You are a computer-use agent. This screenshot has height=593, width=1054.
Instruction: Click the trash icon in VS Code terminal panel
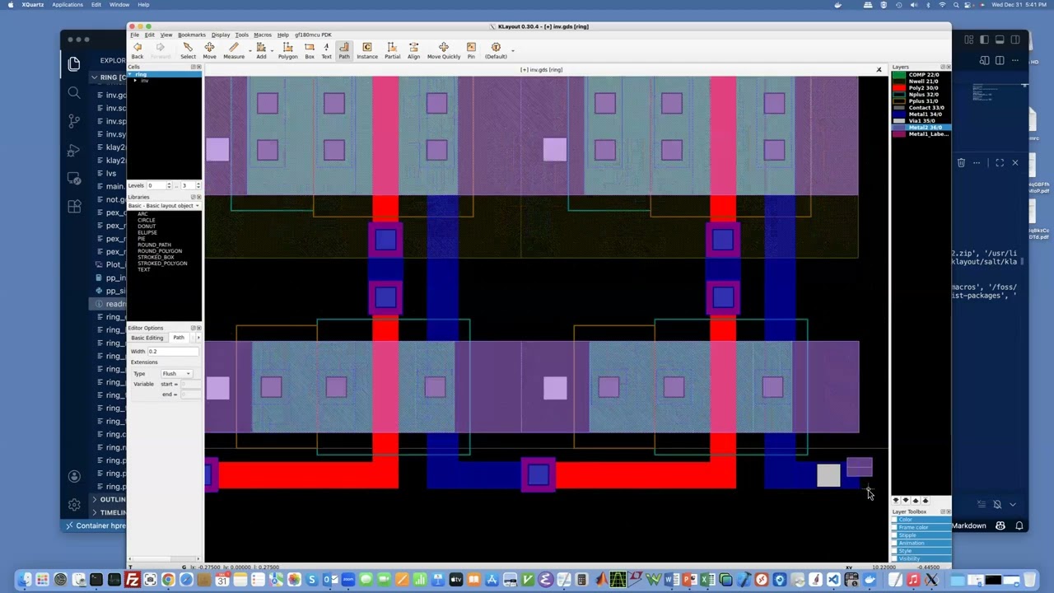[961, 163]
